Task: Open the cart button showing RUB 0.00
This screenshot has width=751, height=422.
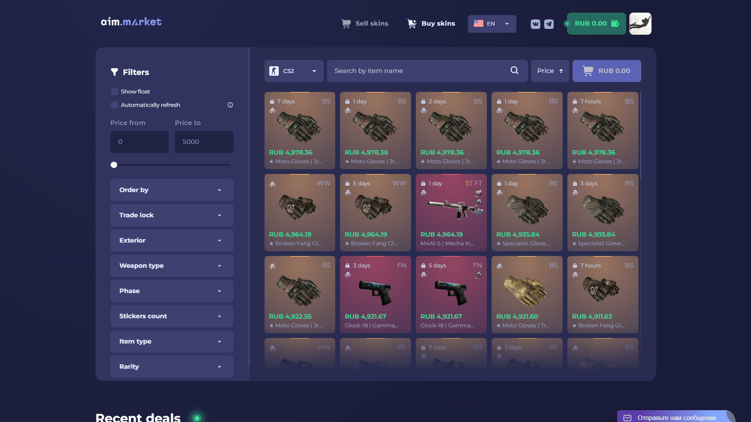Action: click(606, 71)
